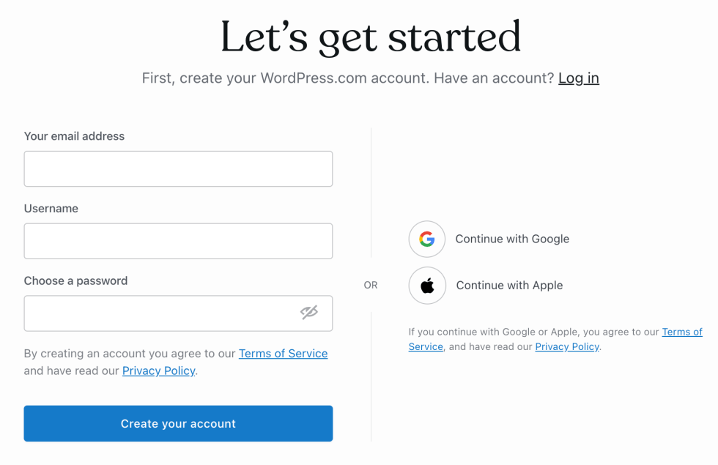Click the Choose a password label
Image resolution: width=718 pixels, height=465 pixels.
pyautogui.click(x=75, y=281)
